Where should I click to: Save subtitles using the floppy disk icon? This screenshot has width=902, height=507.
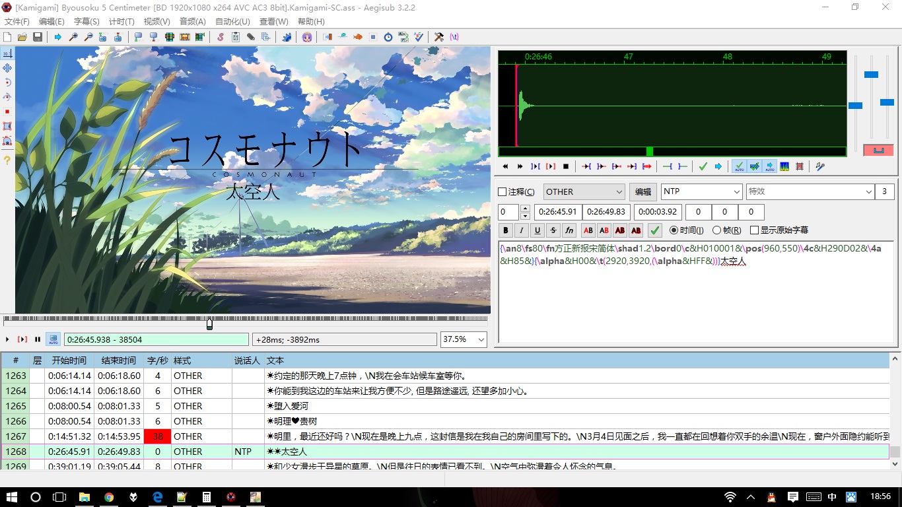37,37
